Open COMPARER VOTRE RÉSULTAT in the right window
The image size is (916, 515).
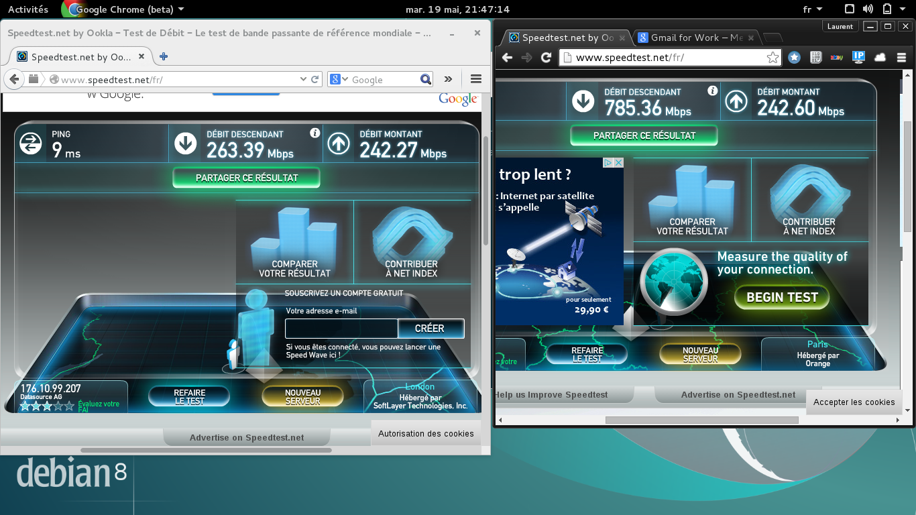692,198
